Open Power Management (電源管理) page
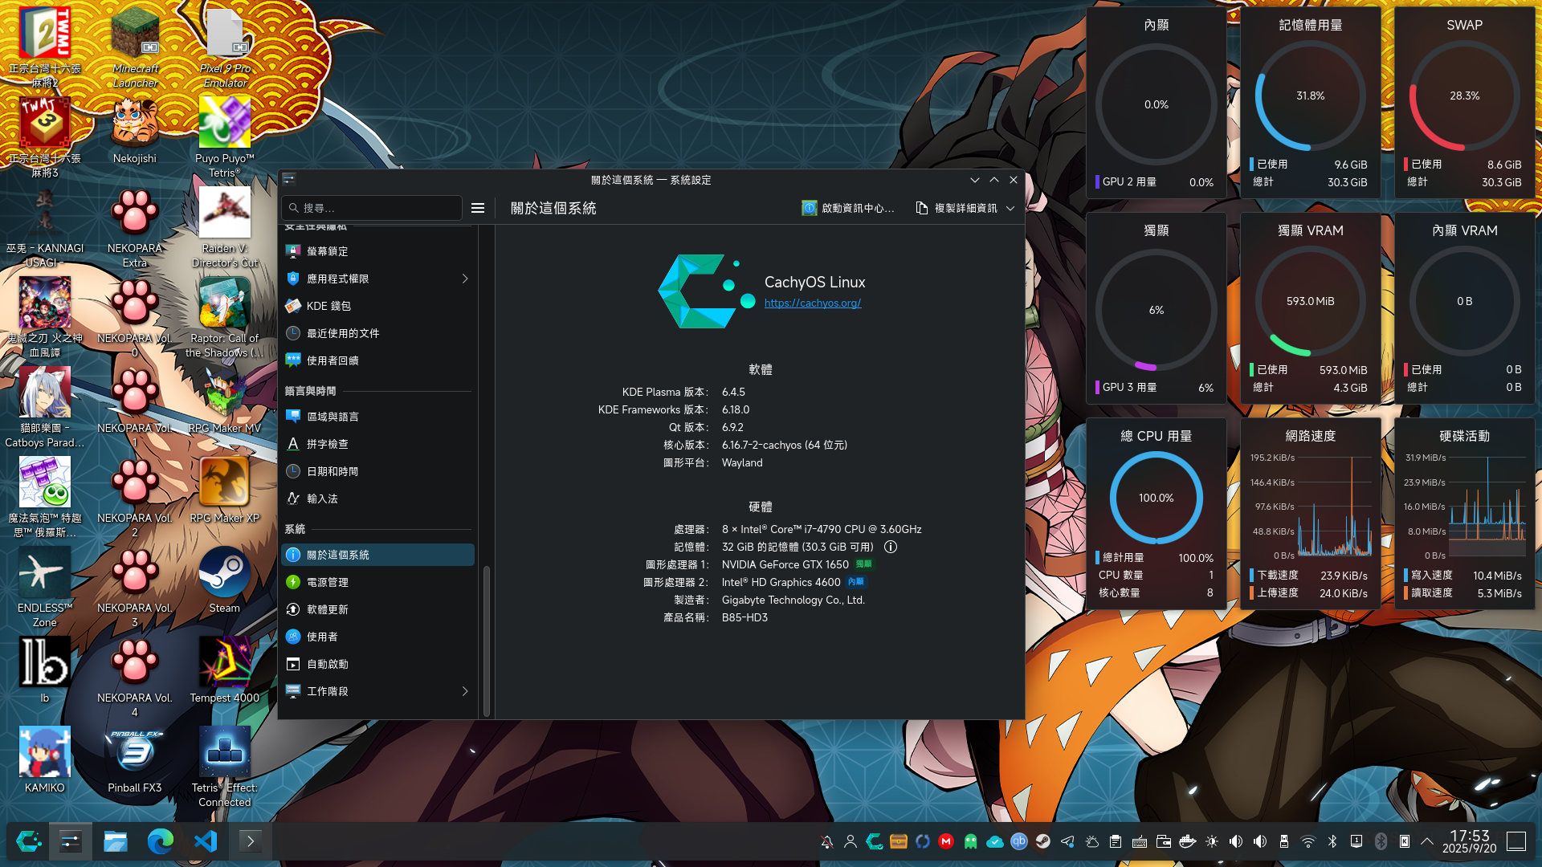This screenshot has height=867, width=1542. tap(328, 582)
